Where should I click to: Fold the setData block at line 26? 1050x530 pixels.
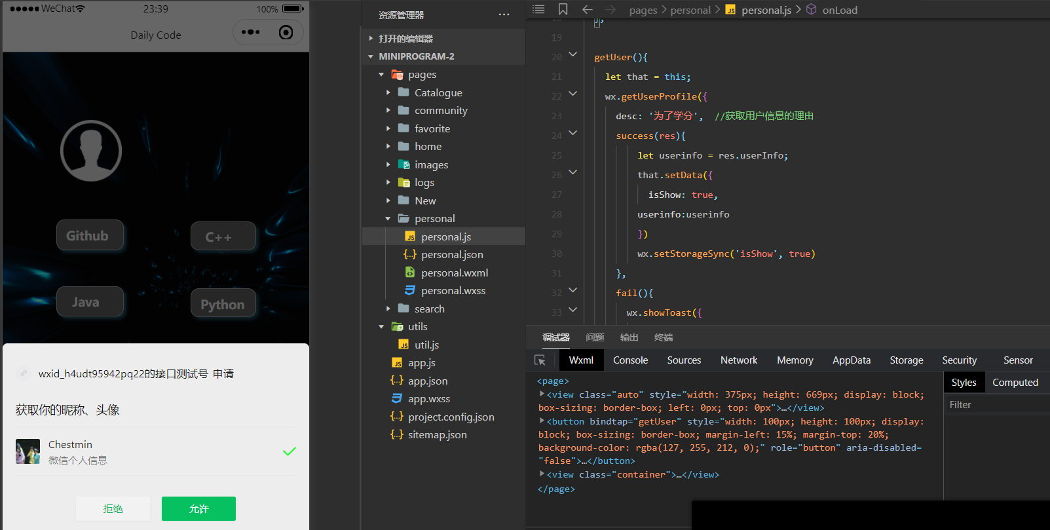[x=572, y=172]
